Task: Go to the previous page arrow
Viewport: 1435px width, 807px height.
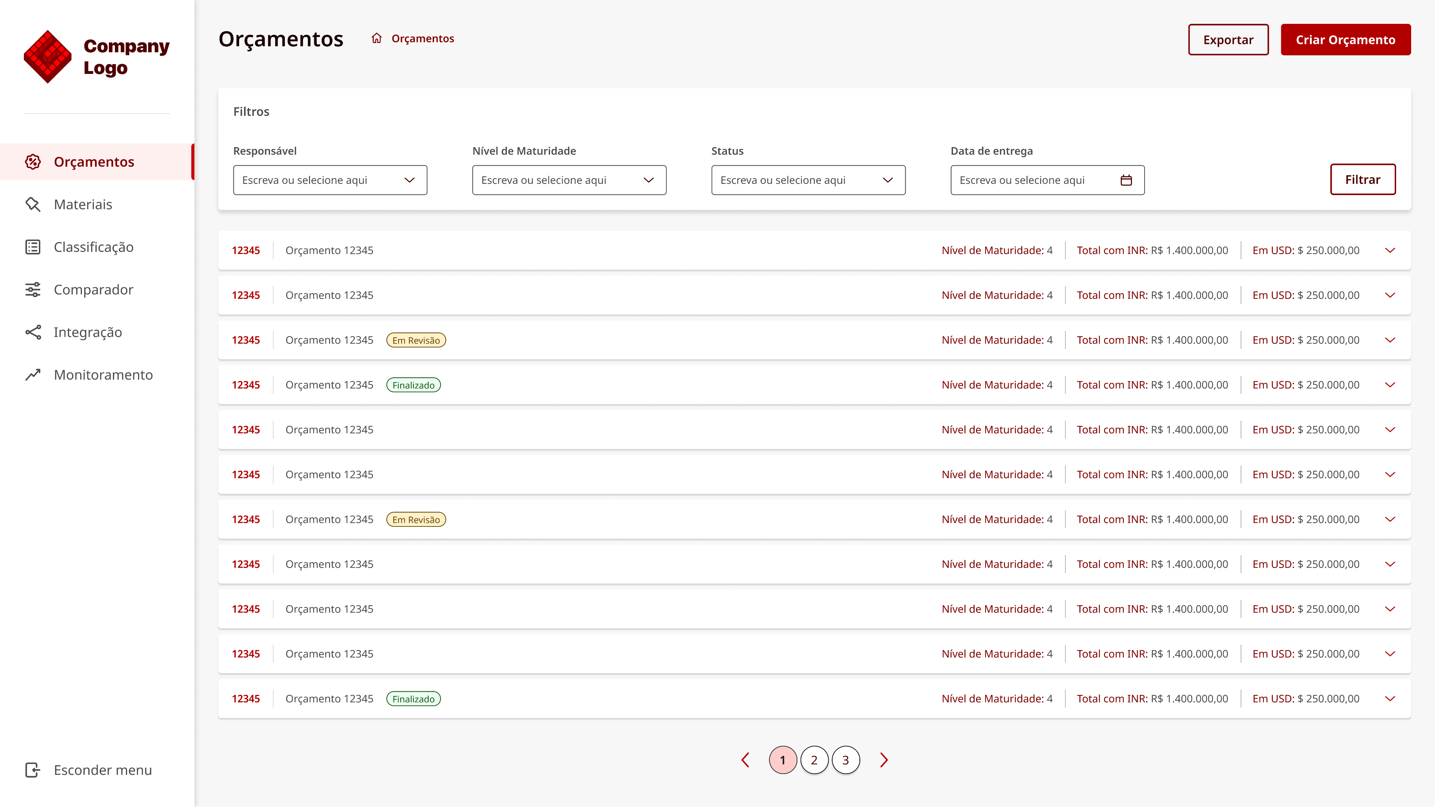Action: point(746,760)
